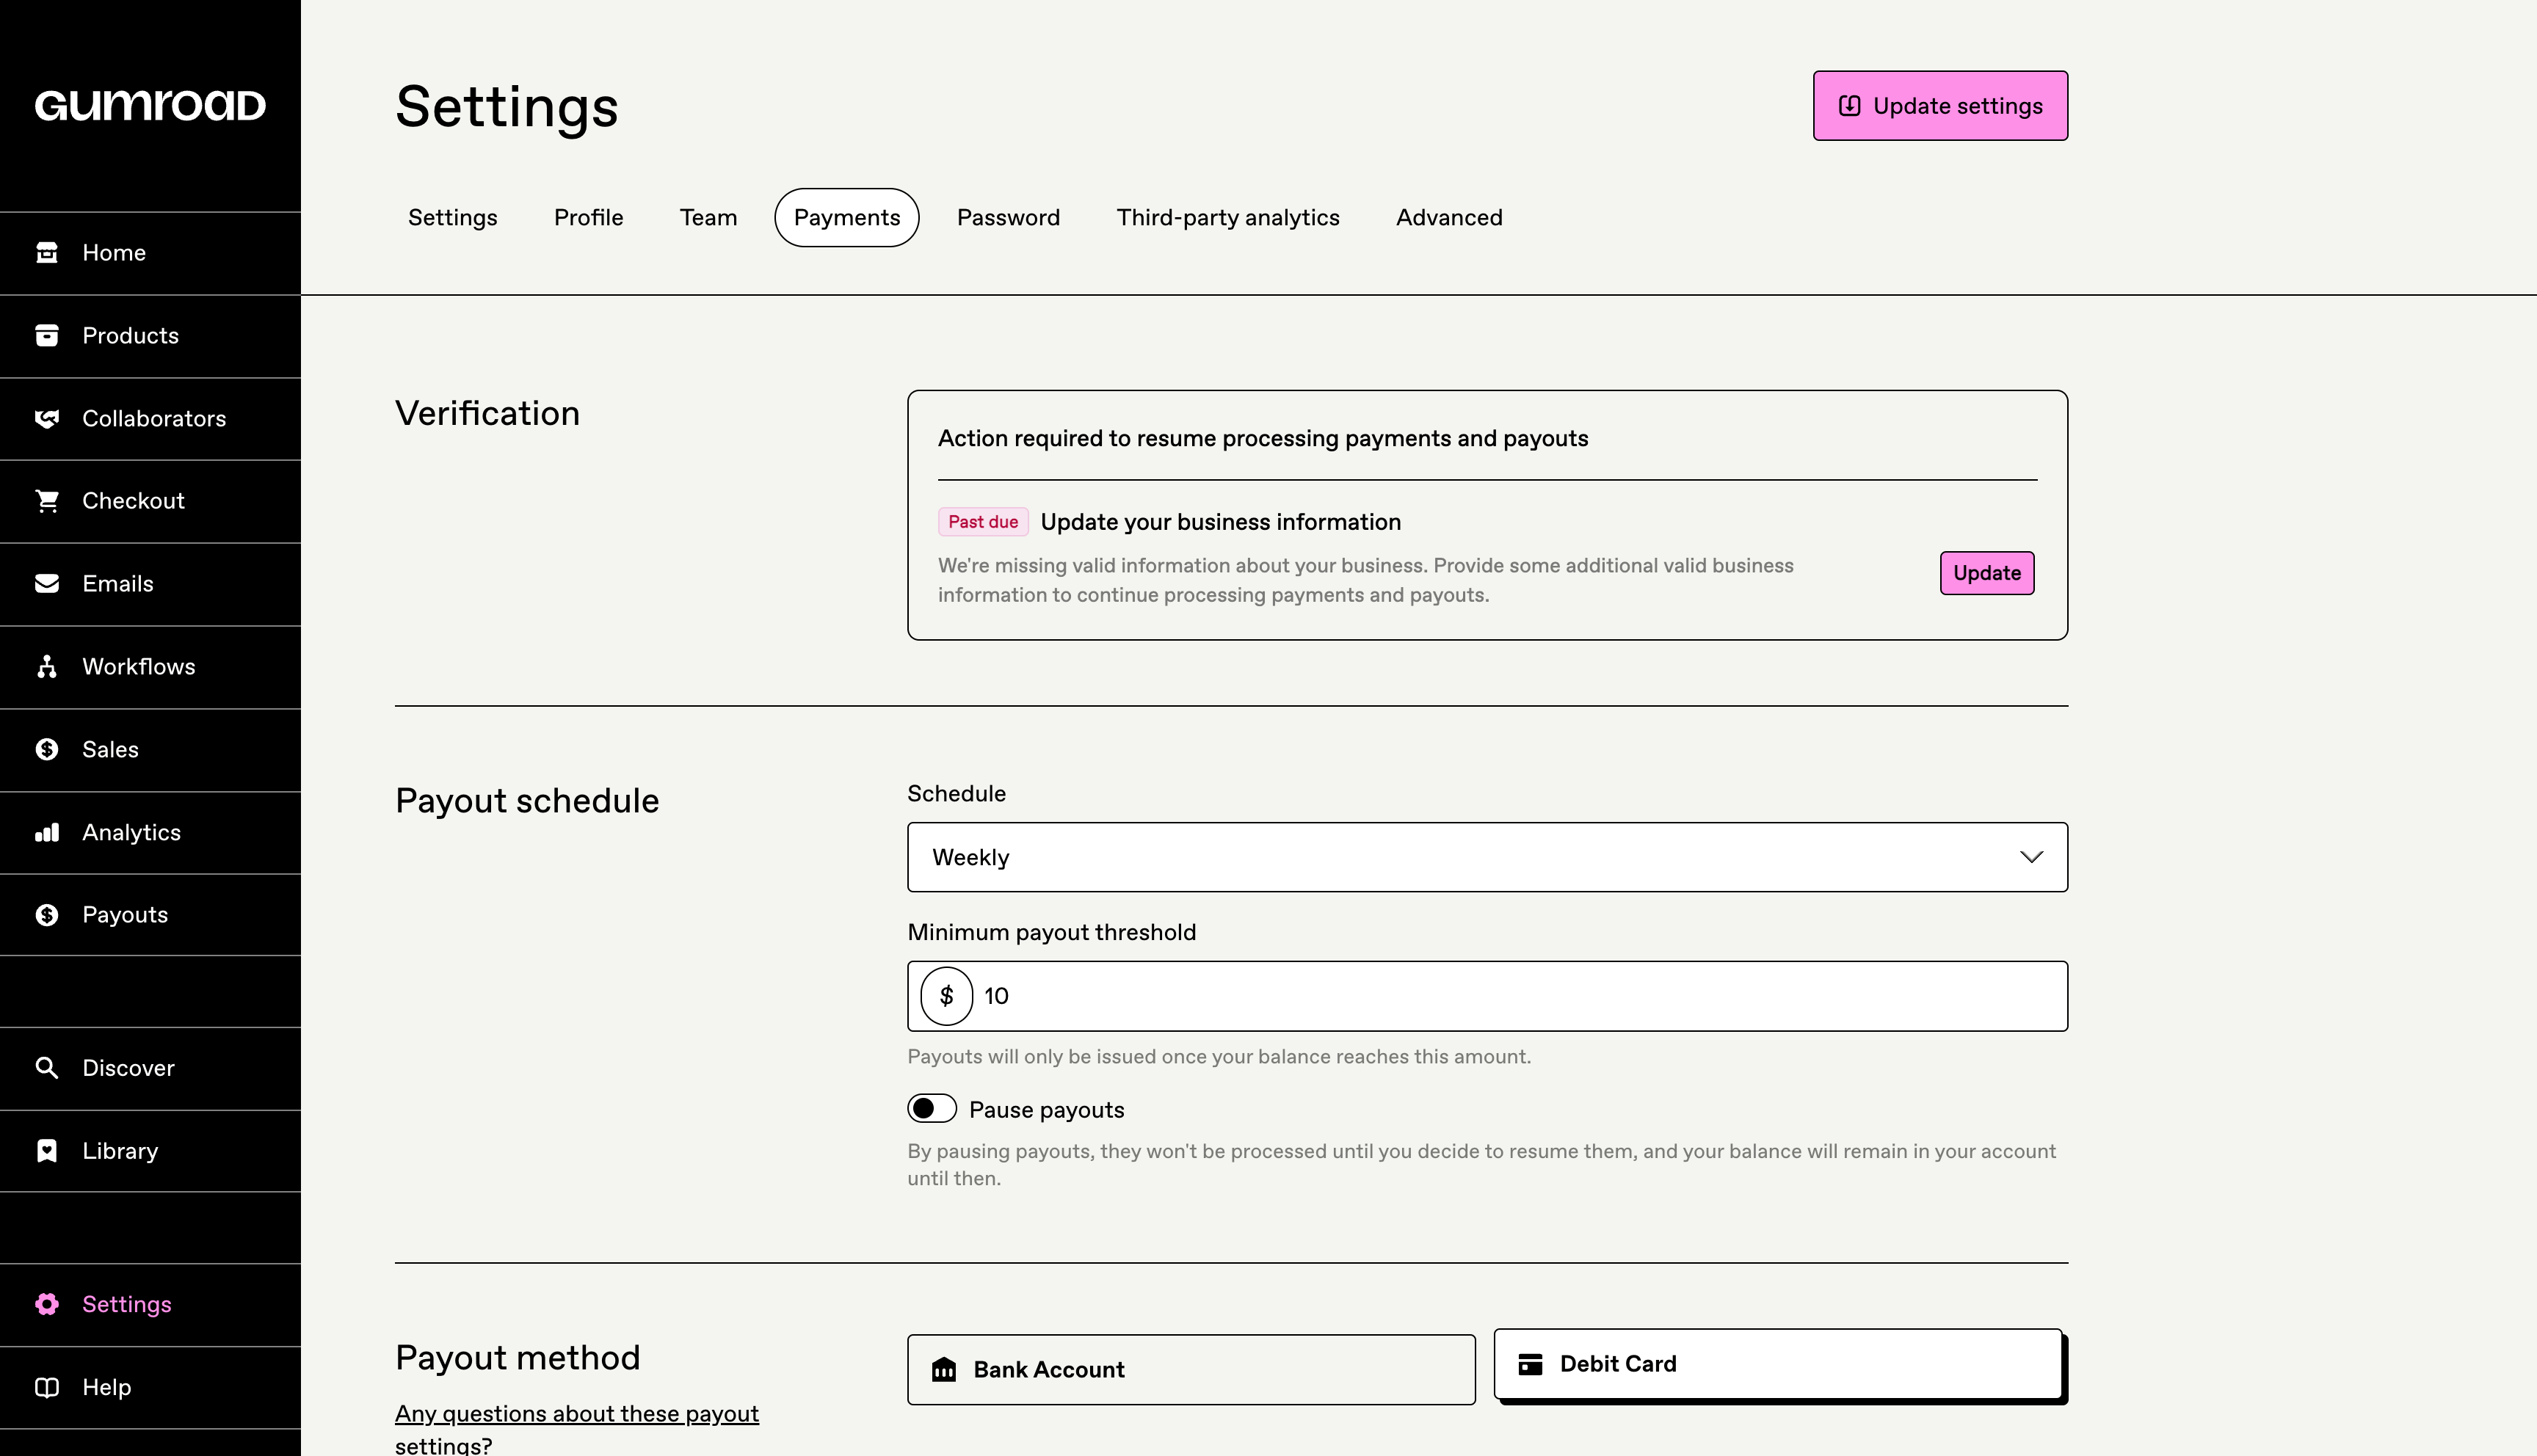2537x1456 pixels.
Task: Click the Collaborators handshake icon
Action: click(x=47, y=419)
